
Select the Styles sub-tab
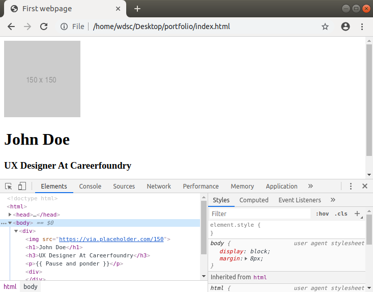click(x=221, y=200)
